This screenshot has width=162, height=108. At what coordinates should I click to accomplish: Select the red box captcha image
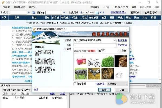(81, 61)
